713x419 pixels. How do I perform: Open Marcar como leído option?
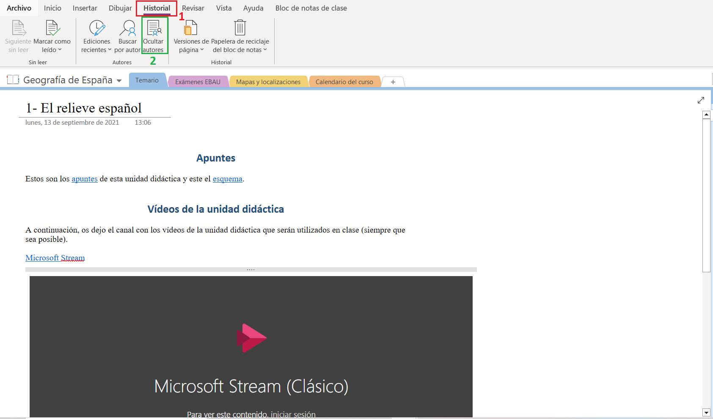pos(52,37)
